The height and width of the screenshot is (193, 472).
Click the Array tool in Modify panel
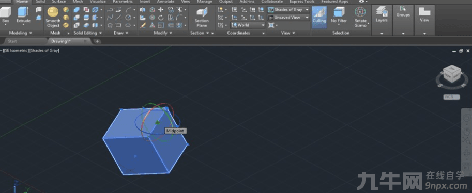coord(179,25)
